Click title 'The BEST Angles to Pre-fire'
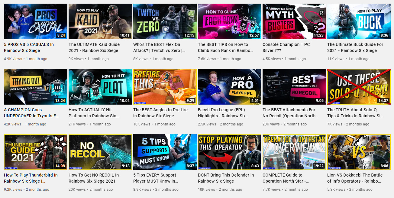The width and height of the screenshot is (394, 198). point(160,113)
